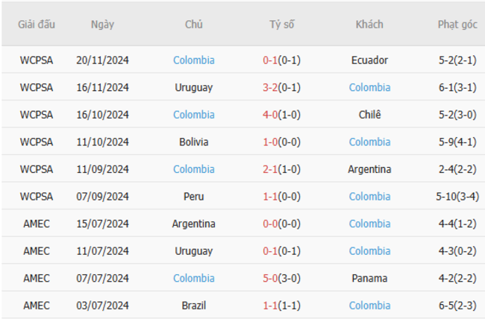Select the 15/07/2024 date cell

[102, 224]
